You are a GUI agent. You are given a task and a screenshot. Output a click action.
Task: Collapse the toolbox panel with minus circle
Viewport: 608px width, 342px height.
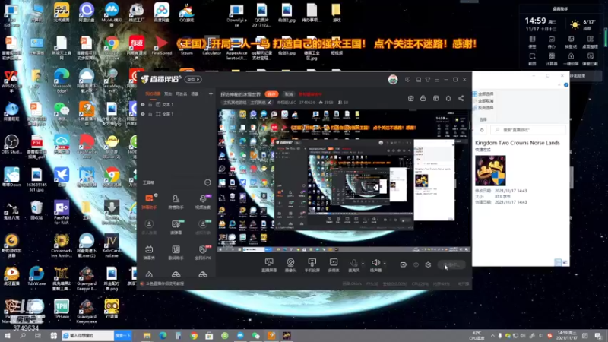[x=207, y=182]
